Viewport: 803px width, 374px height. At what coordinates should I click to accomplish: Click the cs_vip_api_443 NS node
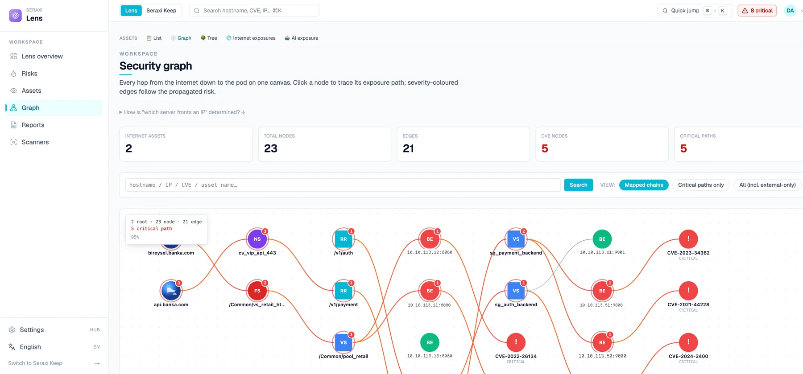pos(257,239)
